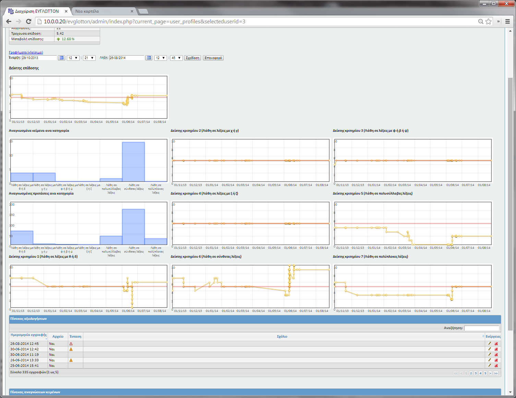Click the browser vertical scrollbar thumb

pyautogui.click(x=510, y=204)
